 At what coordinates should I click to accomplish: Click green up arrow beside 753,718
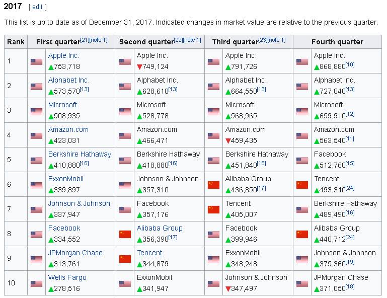(x=51, y=67)
